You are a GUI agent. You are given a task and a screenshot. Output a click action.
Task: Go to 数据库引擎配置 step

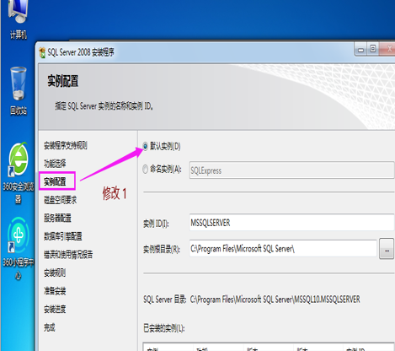(63, 236)
